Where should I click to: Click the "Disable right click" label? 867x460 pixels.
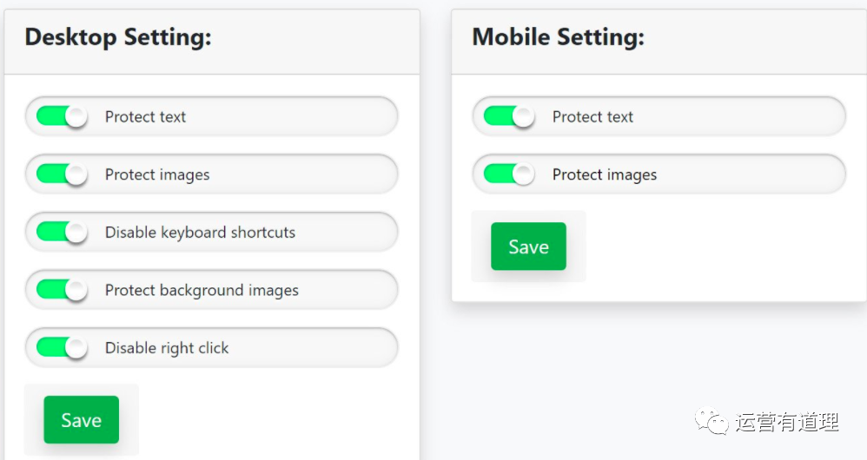(167, 349)
